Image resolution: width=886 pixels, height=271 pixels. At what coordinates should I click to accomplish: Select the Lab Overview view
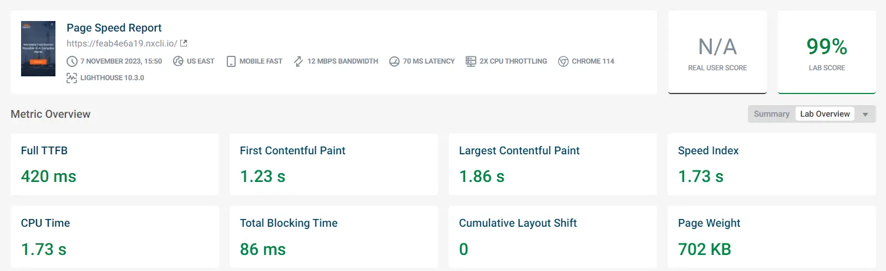click(x=824, y=114)
